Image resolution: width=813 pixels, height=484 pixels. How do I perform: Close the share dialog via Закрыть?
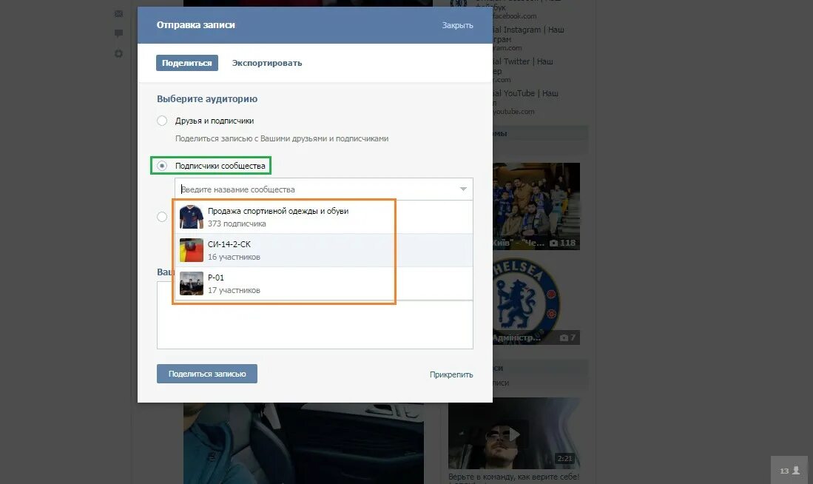pos(457,25)
